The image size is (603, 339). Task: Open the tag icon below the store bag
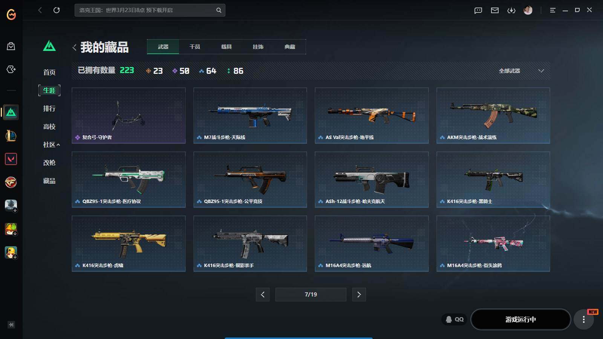[x=11, y=69]
